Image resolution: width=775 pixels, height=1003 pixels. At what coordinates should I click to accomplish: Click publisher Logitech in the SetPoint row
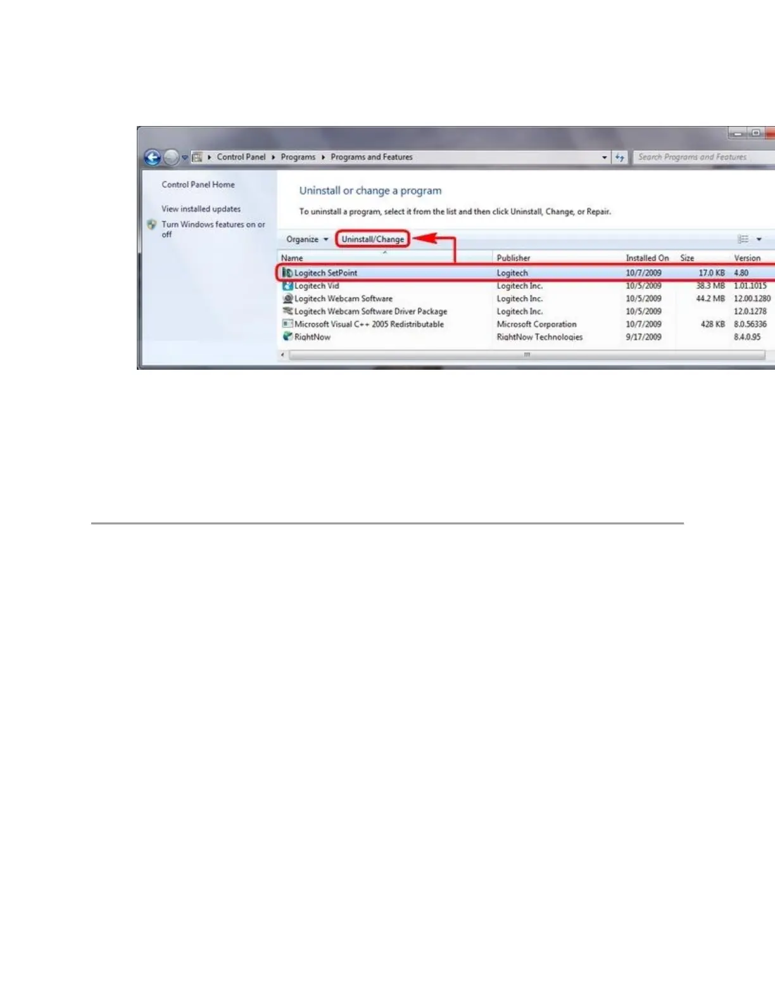click(x=512, y=273)
